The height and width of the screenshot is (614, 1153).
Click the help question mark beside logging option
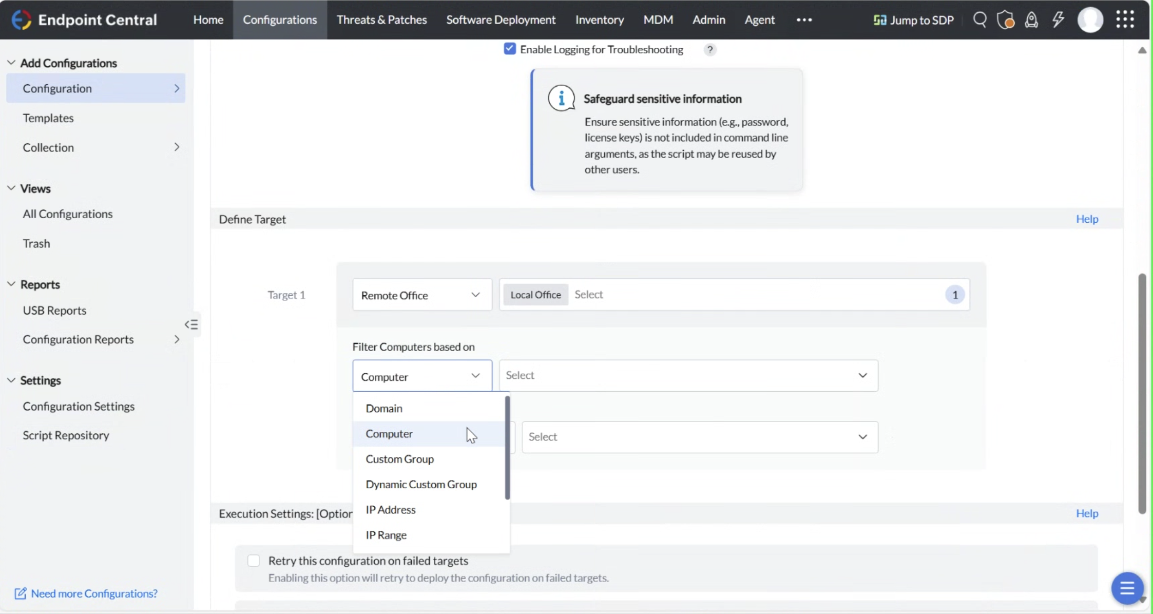[709, 50]
